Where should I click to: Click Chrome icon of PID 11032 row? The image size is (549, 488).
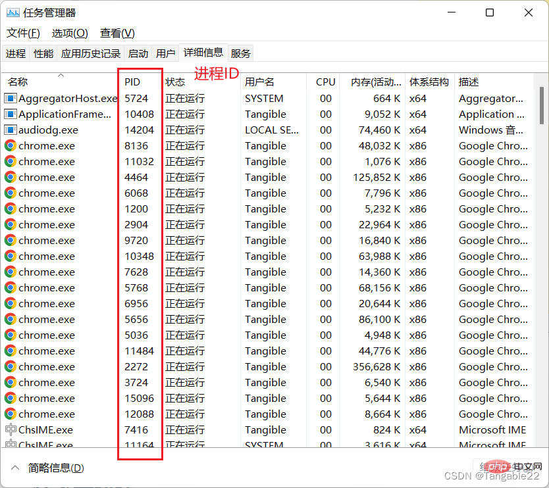[11, 161]
